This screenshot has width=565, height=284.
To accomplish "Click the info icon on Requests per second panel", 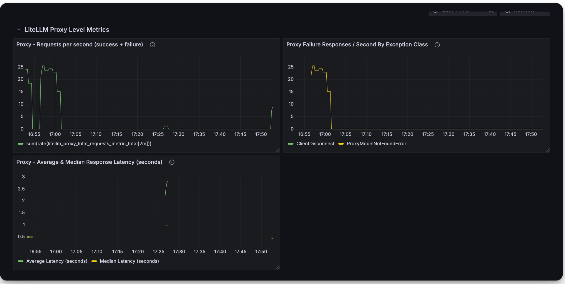I will pyautogui.click(x=152, y=45).
